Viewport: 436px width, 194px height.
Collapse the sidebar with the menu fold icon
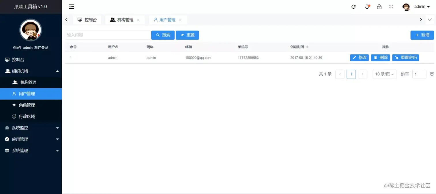[x=72, y=7]
